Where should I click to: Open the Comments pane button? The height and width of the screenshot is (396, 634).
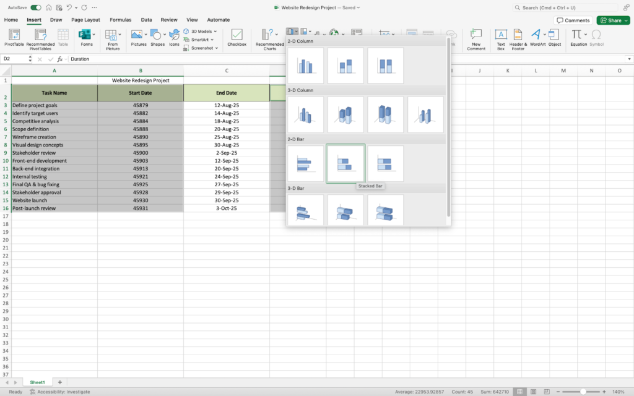tap(573, 20)
